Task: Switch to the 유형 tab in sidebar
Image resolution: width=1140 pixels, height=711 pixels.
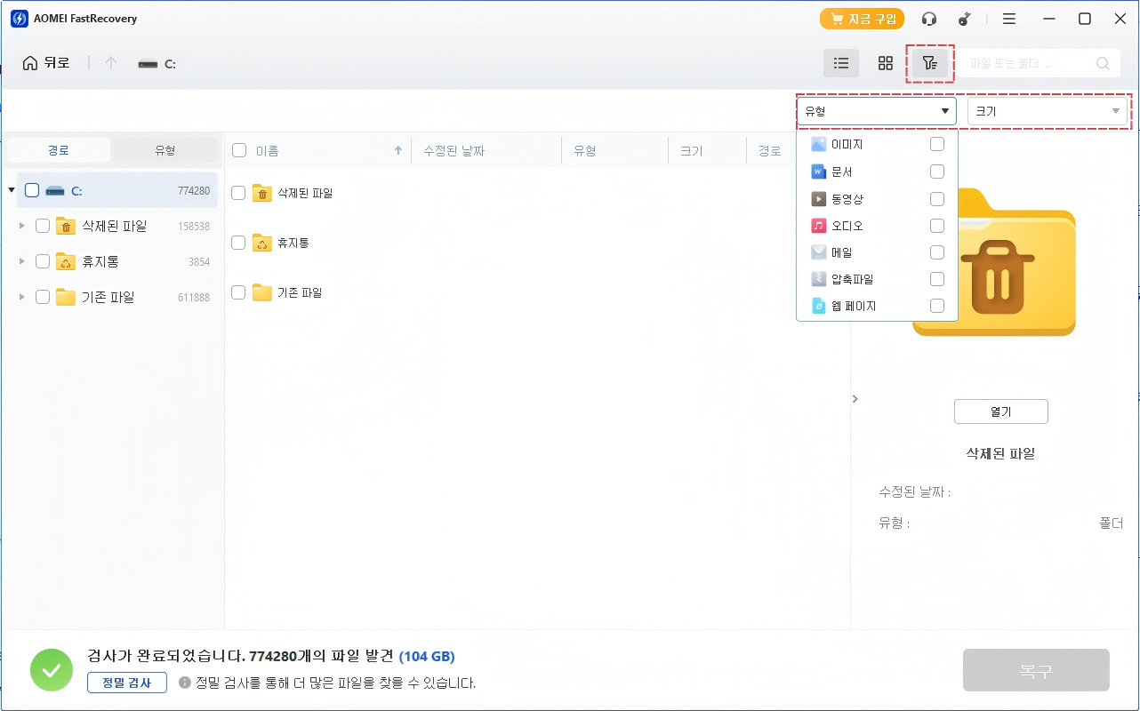Action: point(165,150)
